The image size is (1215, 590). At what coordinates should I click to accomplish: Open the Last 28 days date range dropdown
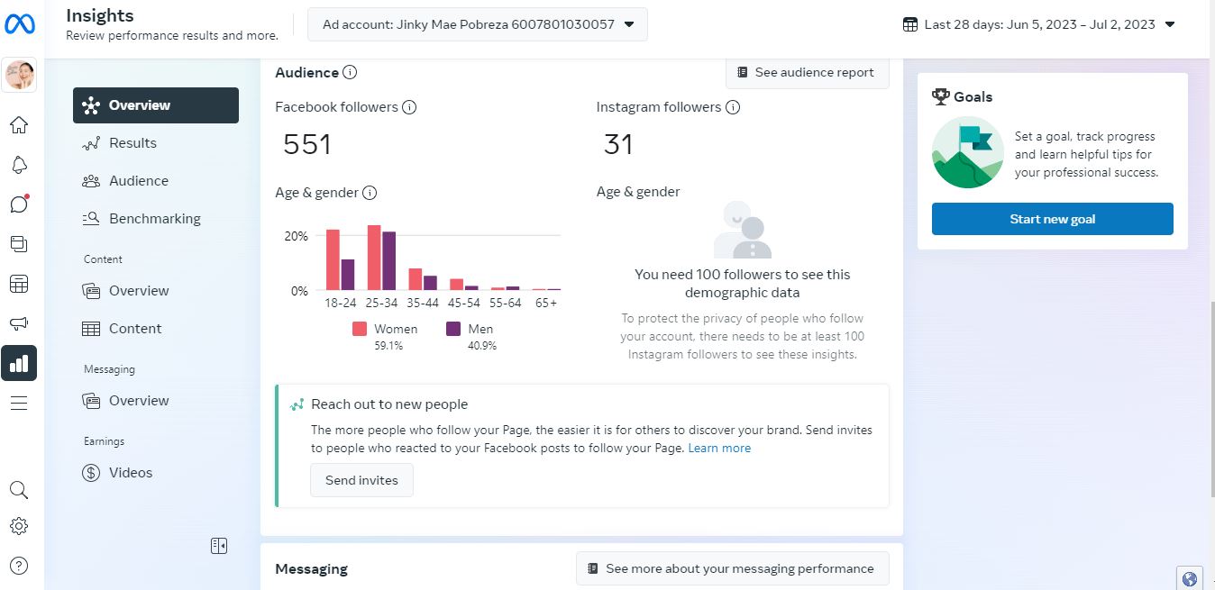point(1039,24)
